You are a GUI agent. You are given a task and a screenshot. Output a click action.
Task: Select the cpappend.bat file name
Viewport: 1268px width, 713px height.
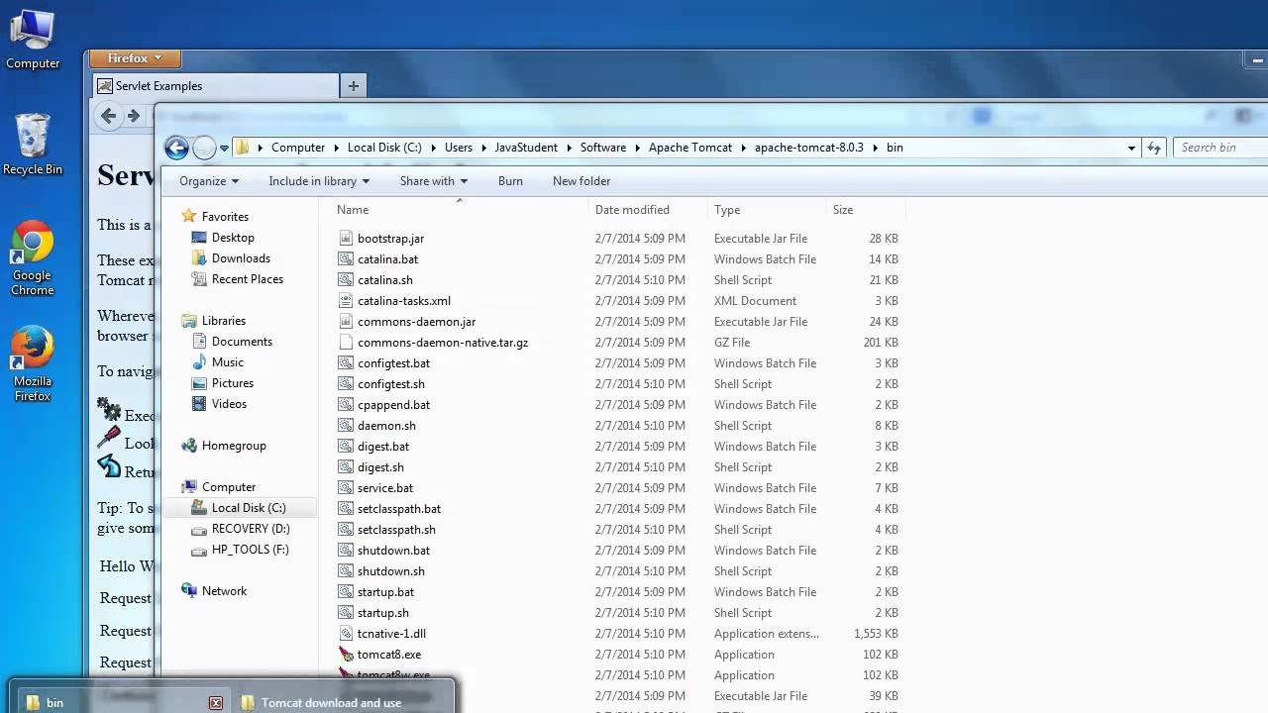coord(393,405)
